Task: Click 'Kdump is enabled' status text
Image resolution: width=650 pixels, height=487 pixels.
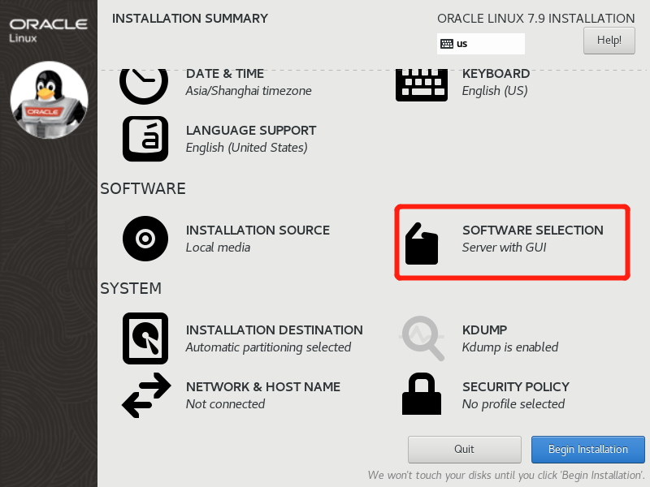Action: [510, 347]
